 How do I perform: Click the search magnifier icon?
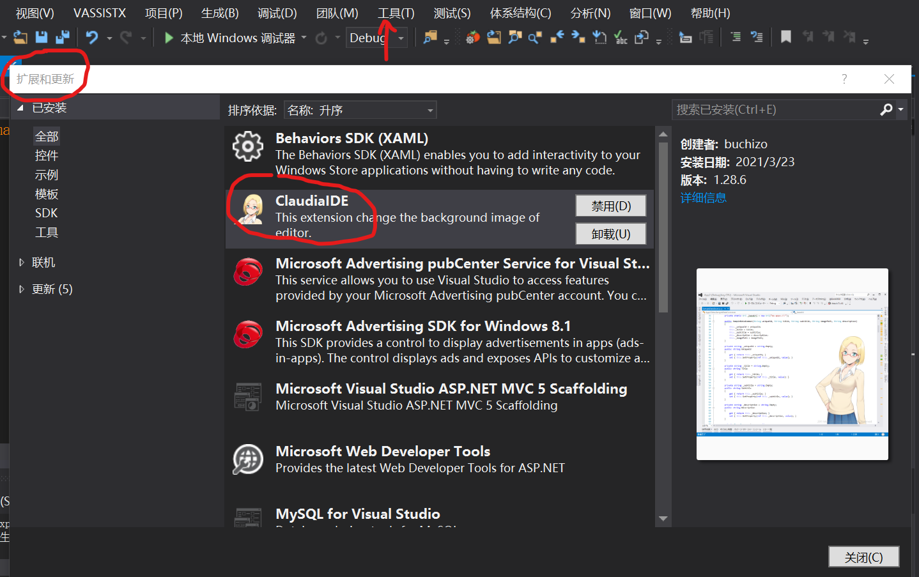886,110
